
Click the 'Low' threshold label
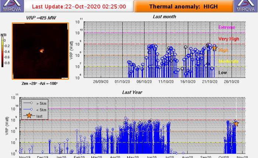223,73
